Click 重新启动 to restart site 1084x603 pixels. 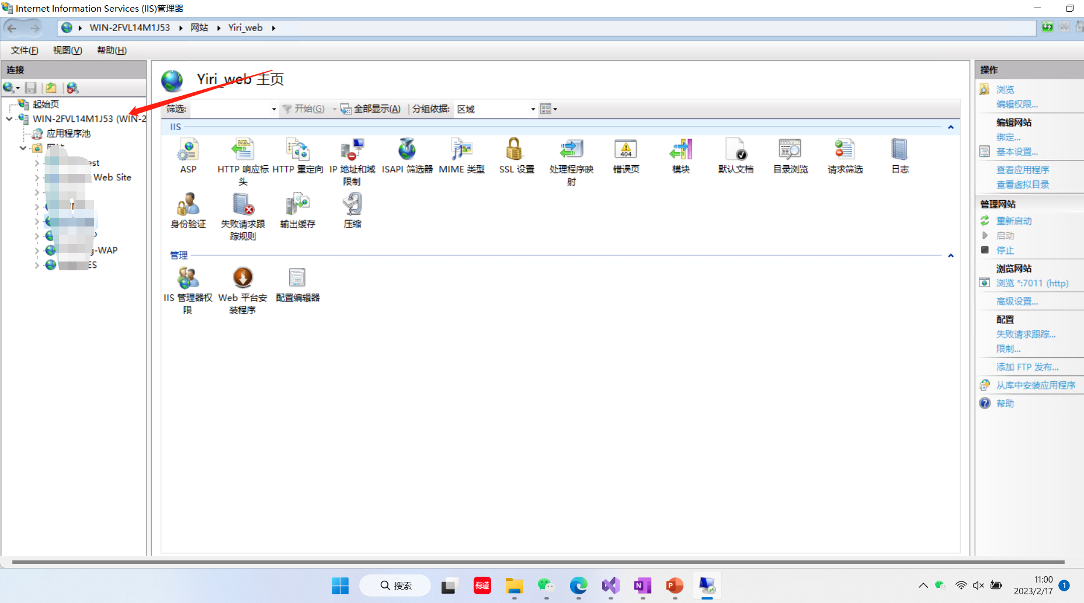pos(1014,221)
